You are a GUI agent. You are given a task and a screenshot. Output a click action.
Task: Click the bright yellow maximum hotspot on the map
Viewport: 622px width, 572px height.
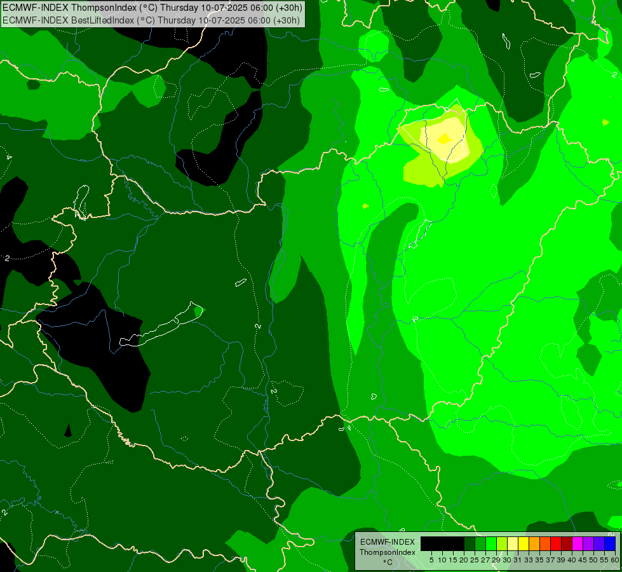444,139
